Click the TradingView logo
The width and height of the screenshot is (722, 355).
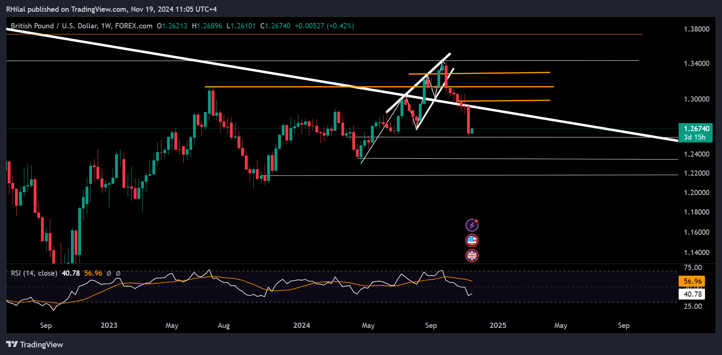[34, 344]
